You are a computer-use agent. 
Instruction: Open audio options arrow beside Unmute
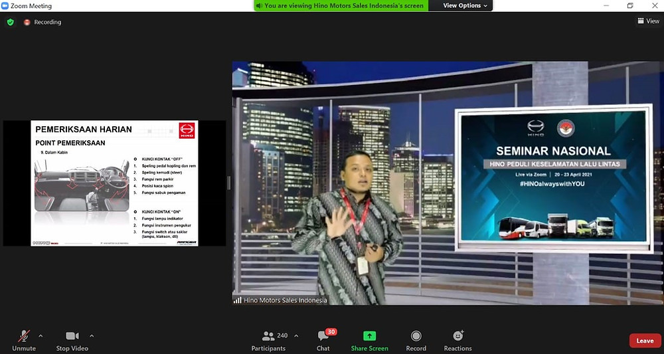point(41,336)
